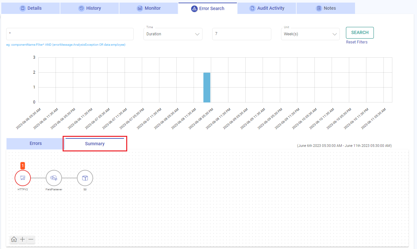Click the blue error bar in chart
Screen dimensions: 417x249
click(207, 88)
